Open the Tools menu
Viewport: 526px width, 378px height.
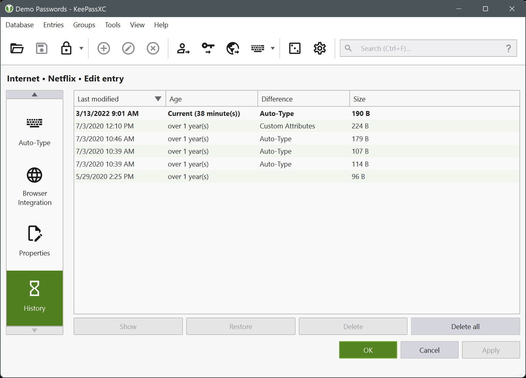(113, 25)
